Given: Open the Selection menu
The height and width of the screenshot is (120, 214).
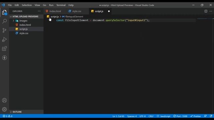Looking at the screenshot, I should pos(27,5).
